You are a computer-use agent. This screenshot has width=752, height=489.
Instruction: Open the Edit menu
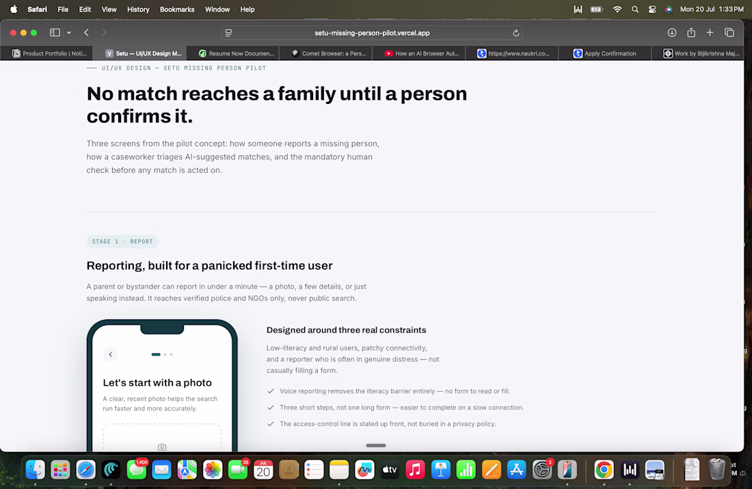click(85, 9)
